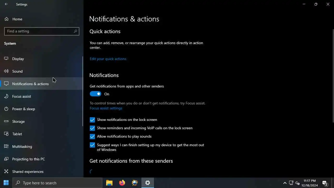Minimize the Settings window
334x188 pixels.
pyautogui.click(x=304, y=4)
